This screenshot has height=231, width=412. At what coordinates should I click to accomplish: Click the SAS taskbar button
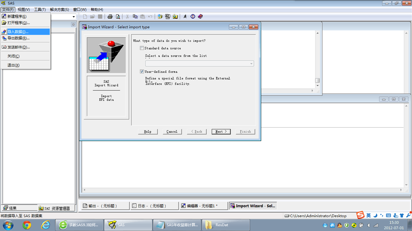tap(128, 225)
